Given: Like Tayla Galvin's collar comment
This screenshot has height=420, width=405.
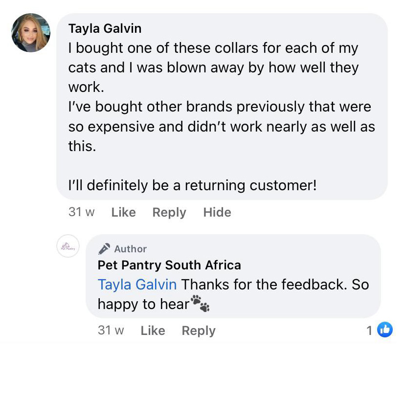Looking at the screenshot, I should [x=123, y=212].
